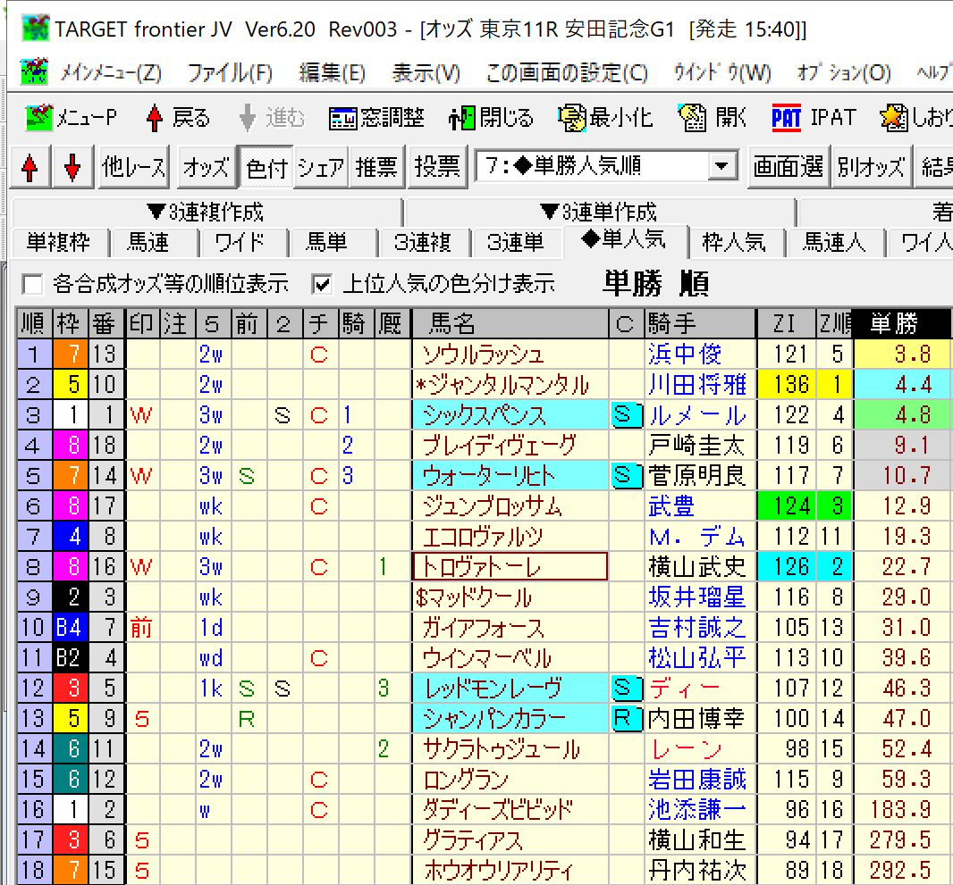Click the 馬名 column header

tap(510, 323)
